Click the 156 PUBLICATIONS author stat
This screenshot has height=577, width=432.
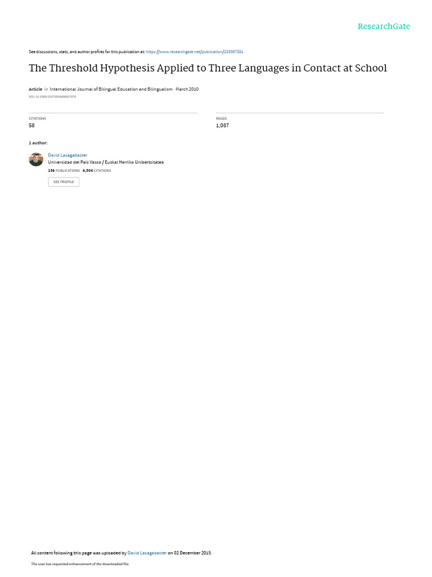click(x=64, y=171)
